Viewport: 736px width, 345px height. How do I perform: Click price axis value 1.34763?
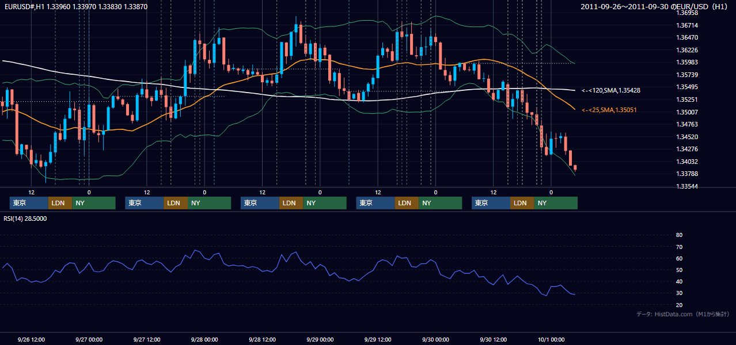pos(686,124)
